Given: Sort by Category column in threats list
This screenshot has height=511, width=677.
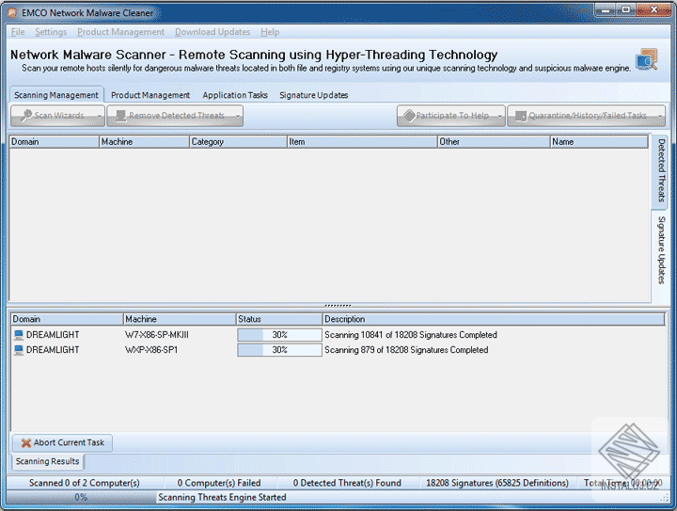Looking at the screenshot, I should coord(238,142).
